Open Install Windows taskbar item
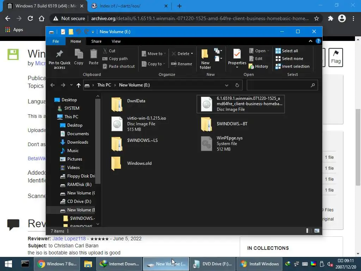Screen dimensions: 361x271 tap(259, 264)
